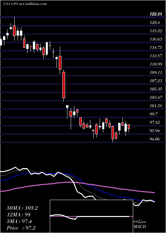The height and width of the screenshot is (233, 166).
Task: Select the 114.75 price axis label
Action: pyautogui.click(x=156, y=48)
